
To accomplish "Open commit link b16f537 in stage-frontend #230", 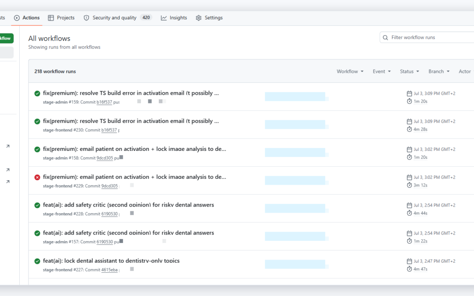I will click(x=109, y=130).
